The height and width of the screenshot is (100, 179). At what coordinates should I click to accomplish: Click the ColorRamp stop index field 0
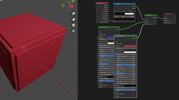pyautogui.click(x=117, y=17)
